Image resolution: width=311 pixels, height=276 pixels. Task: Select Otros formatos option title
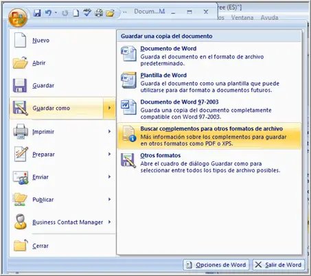click(161, 155)
